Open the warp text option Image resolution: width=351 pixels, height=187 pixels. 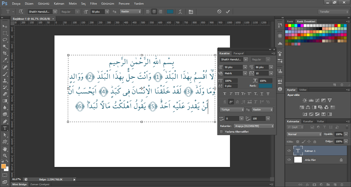[x=181, y=12]
